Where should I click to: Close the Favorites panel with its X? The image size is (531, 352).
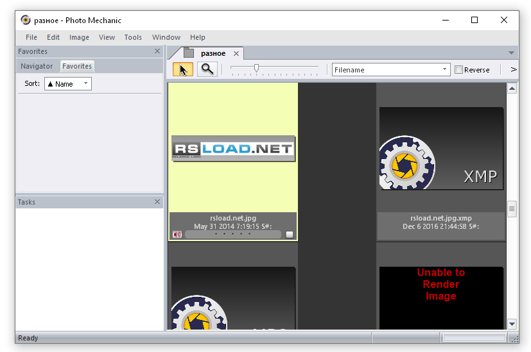[157, 51]
